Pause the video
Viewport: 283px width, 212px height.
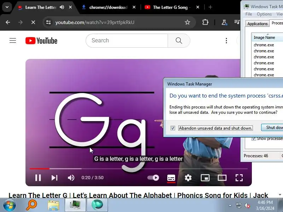(x=38, y=178)
